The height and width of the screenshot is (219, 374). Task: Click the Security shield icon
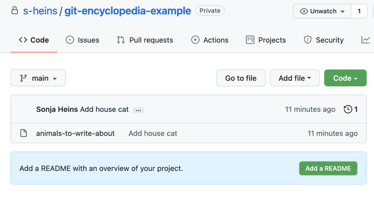pos(307,40)
